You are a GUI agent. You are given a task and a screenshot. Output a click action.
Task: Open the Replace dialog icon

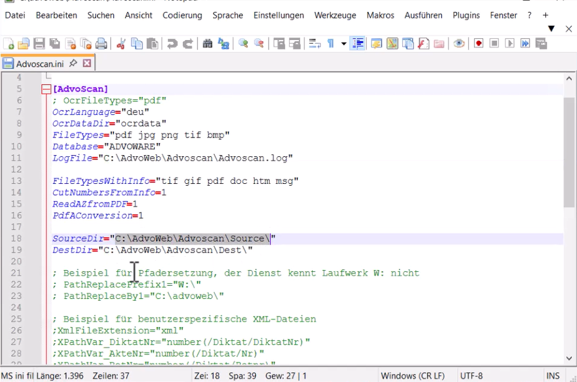pyautogui.click(x=224, y=44)
